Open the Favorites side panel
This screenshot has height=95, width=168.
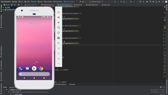1,76
